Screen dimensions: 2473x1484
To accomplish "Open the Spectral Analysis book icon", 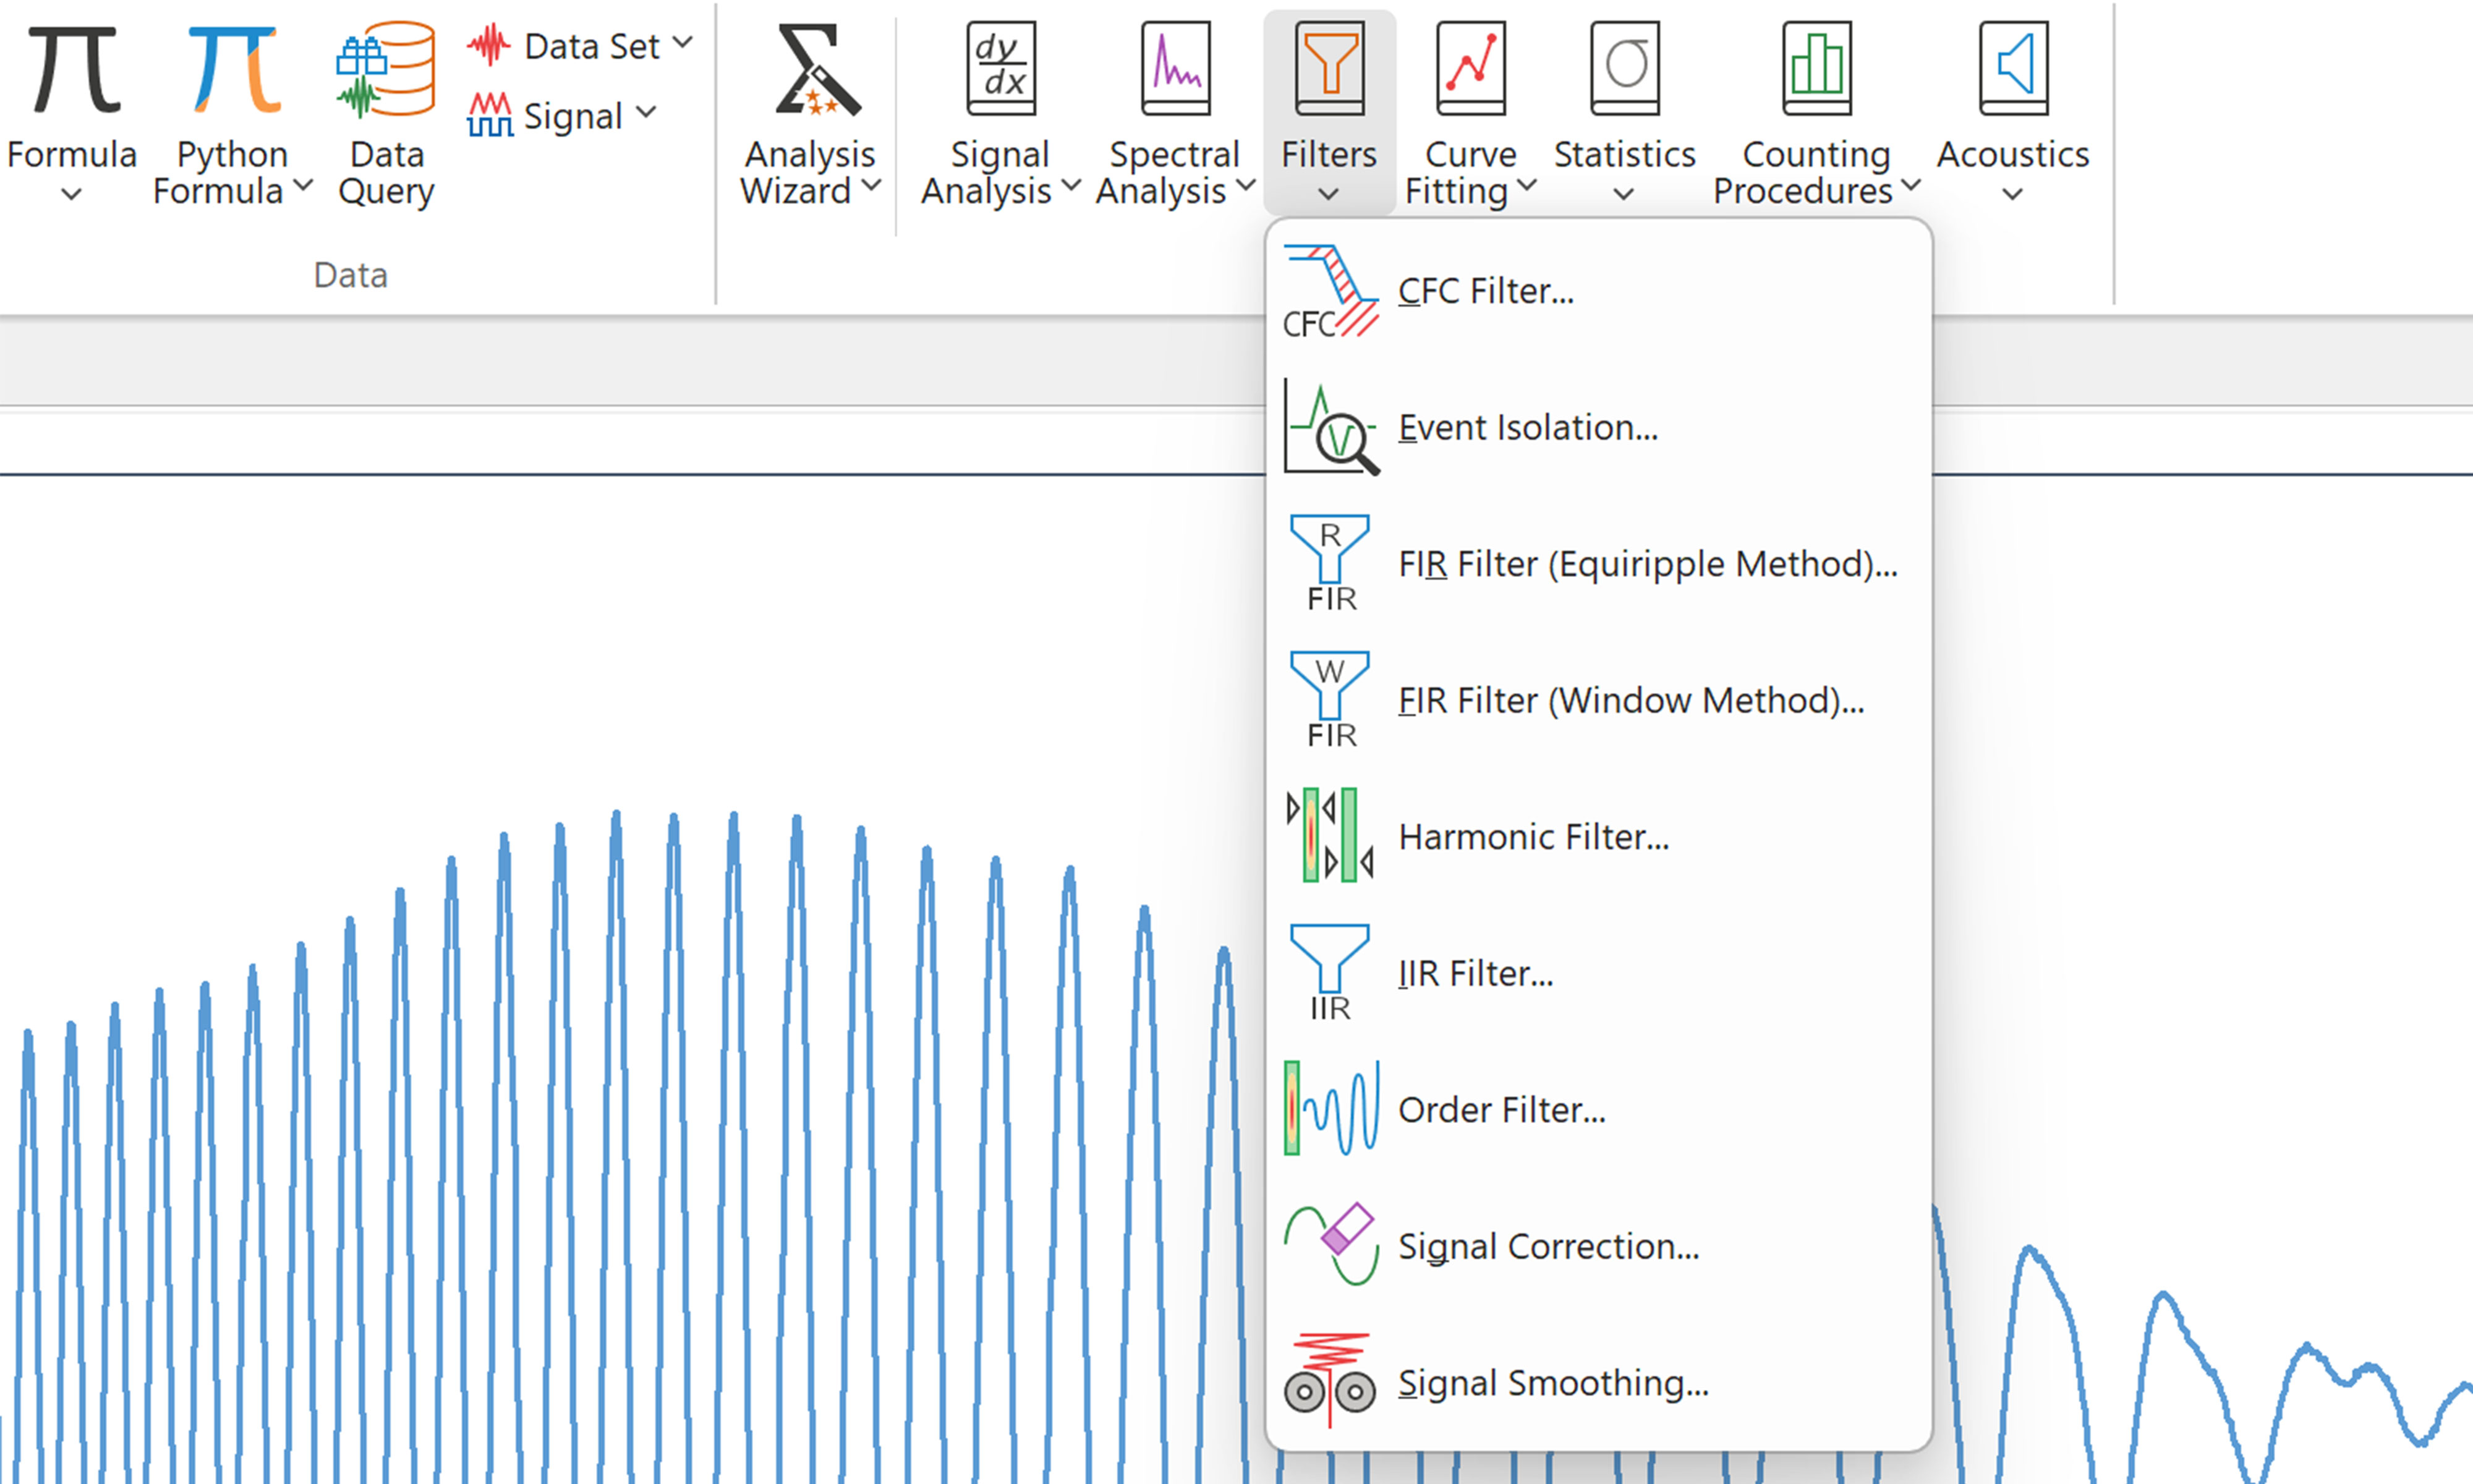I will [1177, 69].
